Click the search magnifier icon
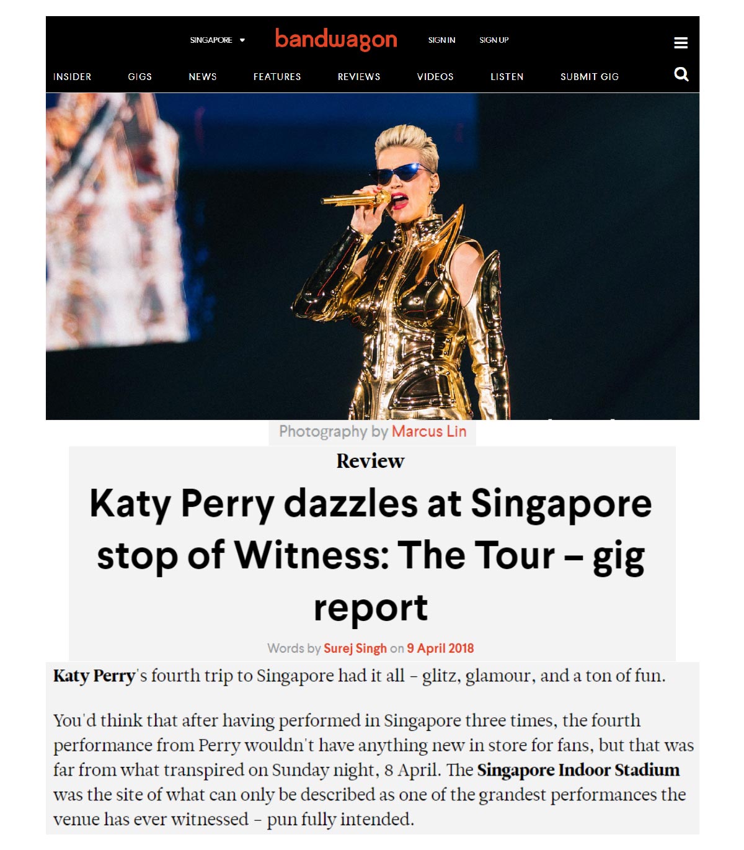This screenshot has width=744, height=850. (681, 74)
